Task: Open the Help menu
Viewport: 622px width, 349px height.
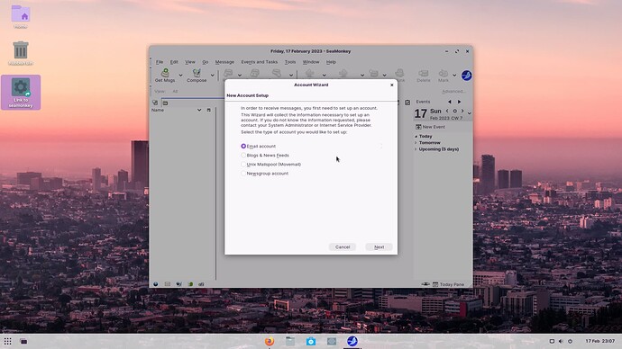Action: pos(331,62)
